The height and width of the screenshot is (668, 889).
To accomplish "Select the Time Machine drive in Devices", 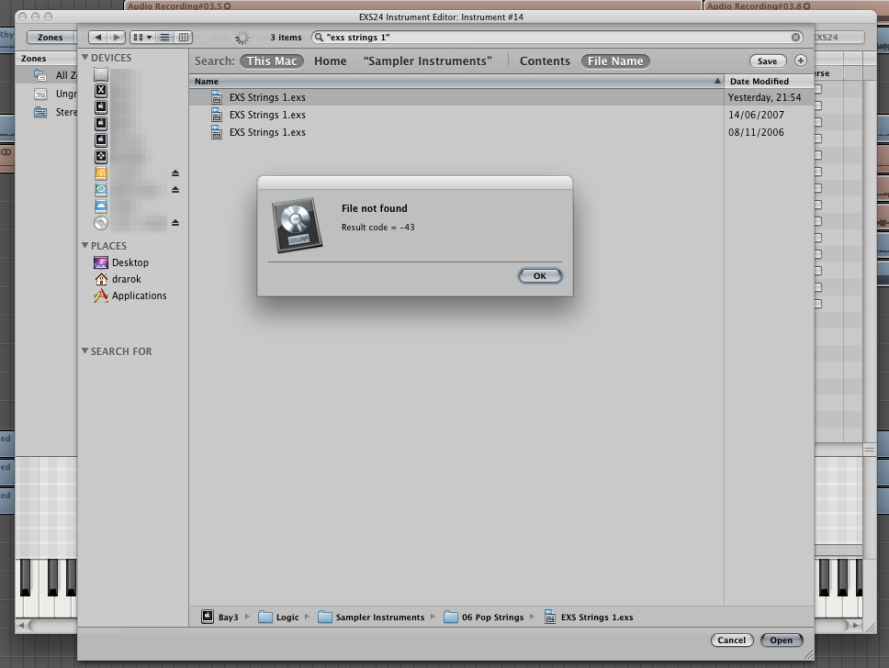I will pos(101,189).
